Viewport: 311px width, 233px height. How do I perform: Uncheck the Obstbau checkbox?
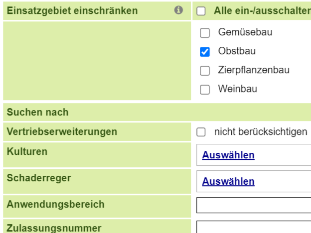click(205, 52)
